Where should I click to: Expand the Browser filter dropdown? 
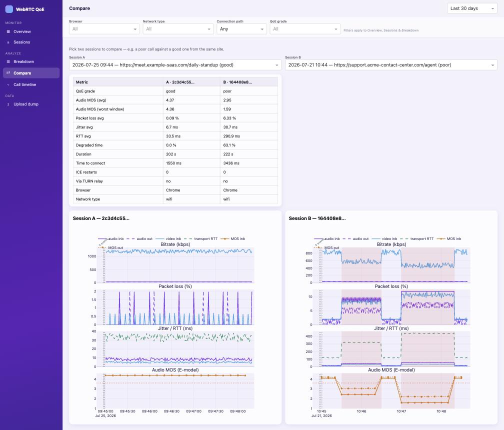pyautogui.click(x=104, y=29)
